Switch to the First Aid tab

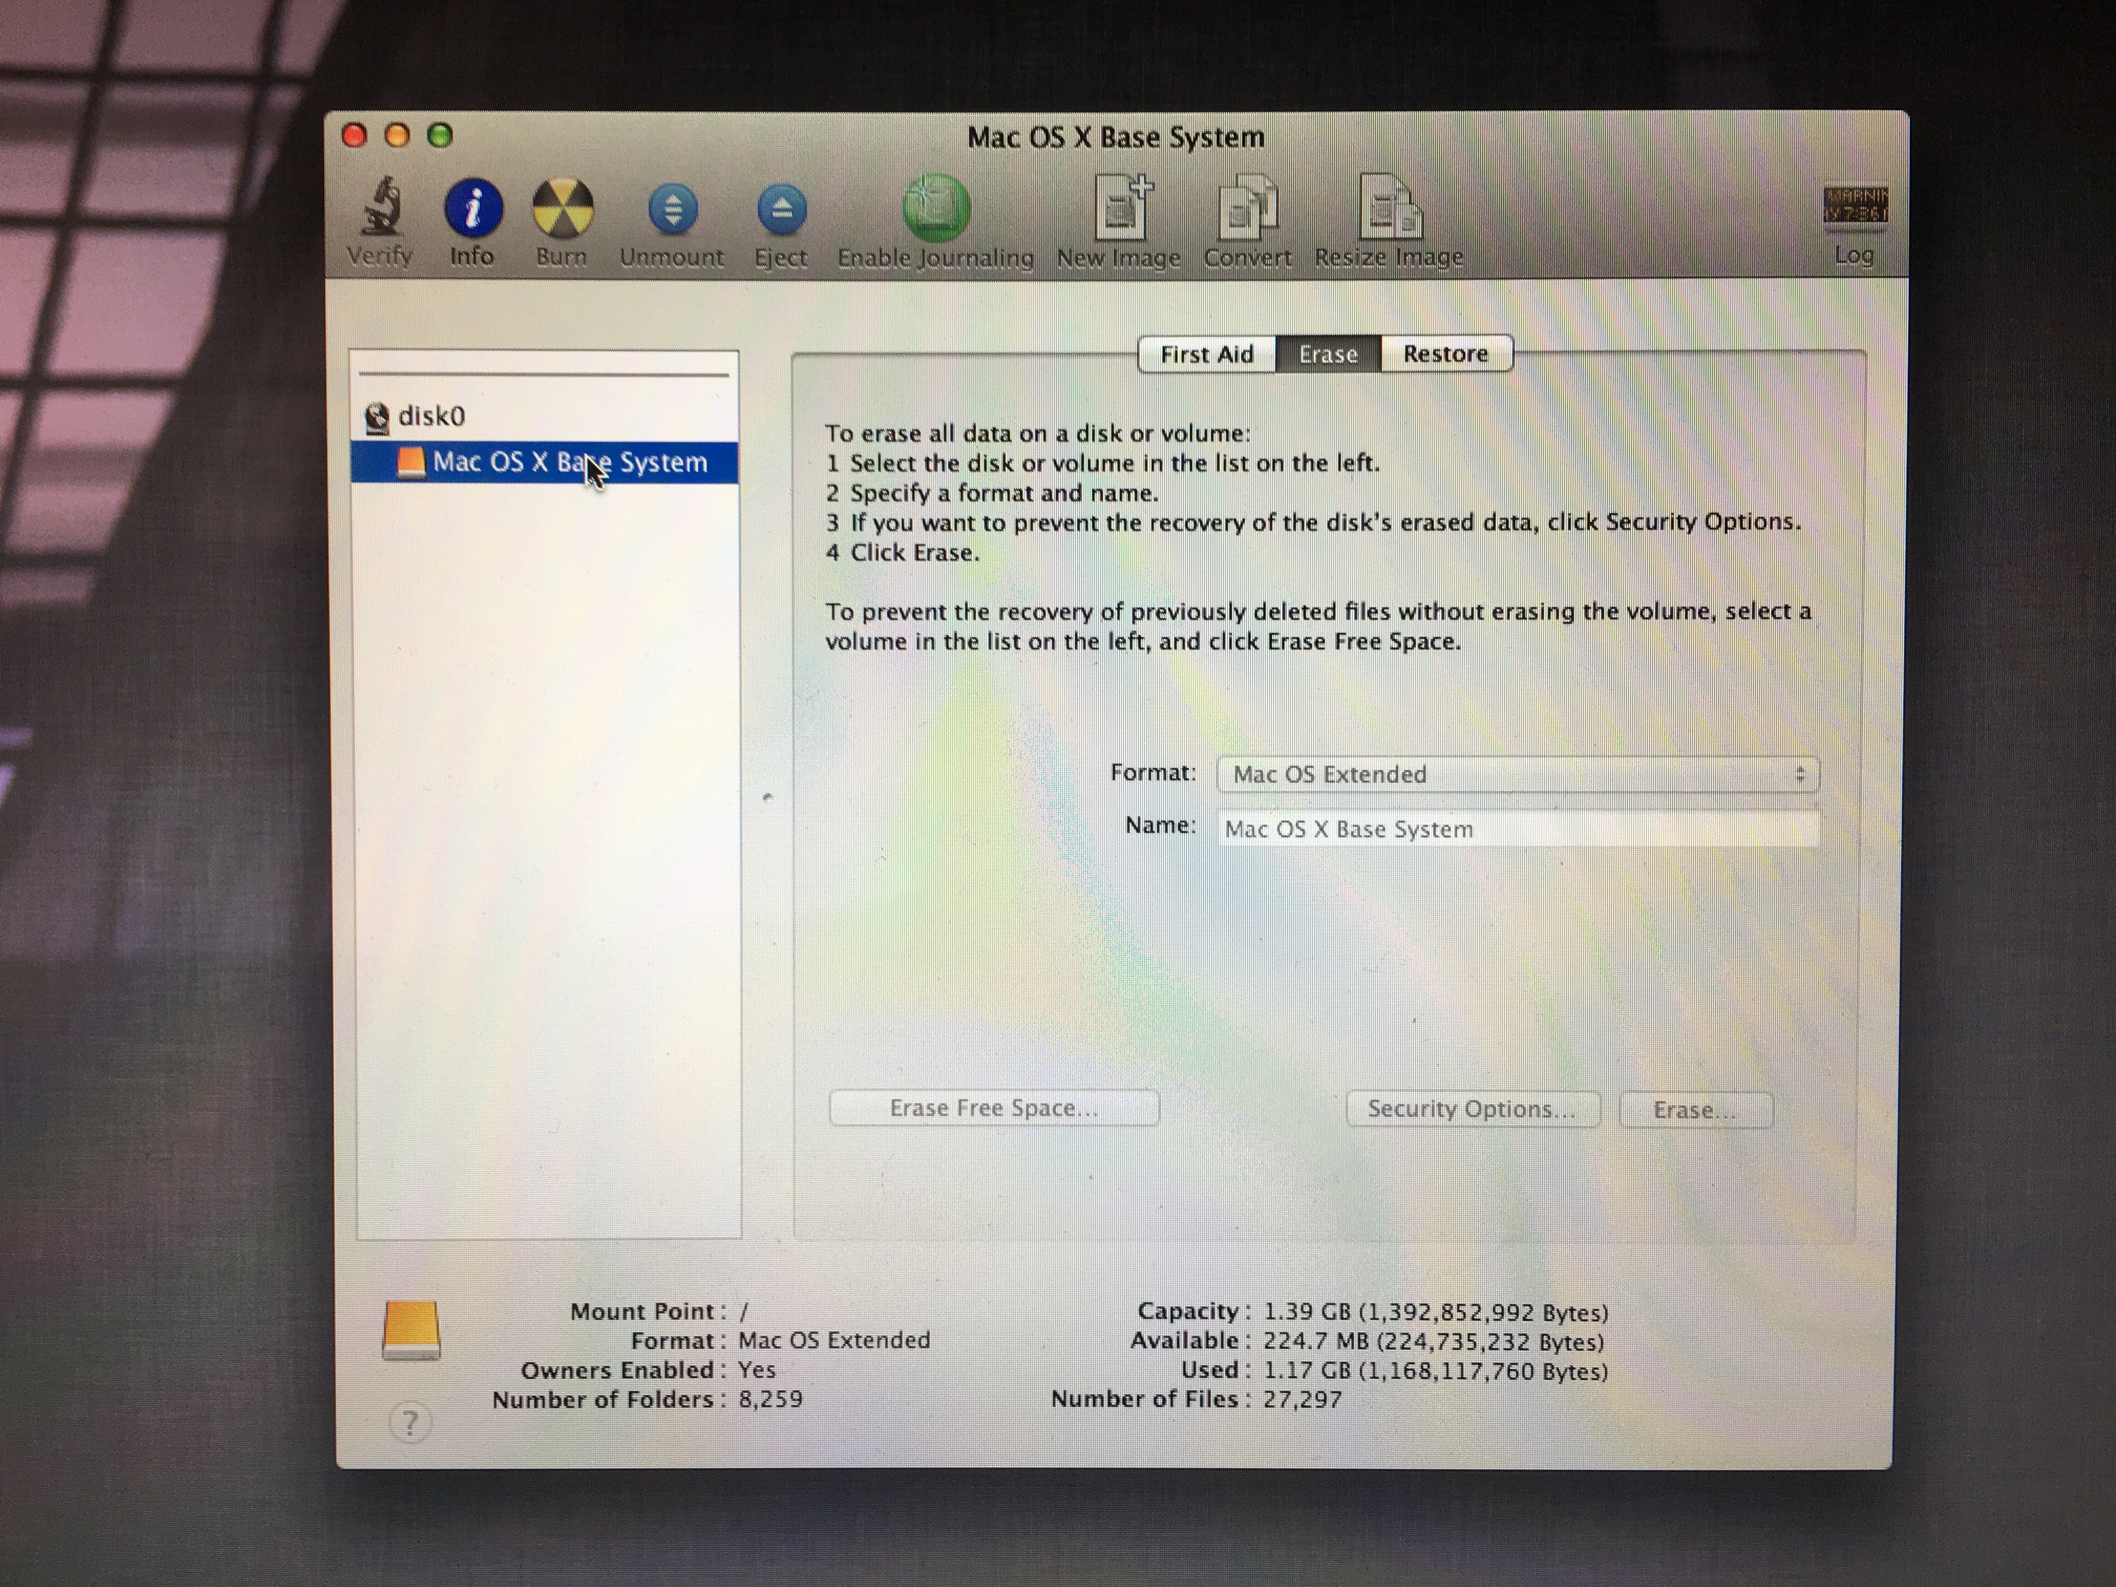point(1207,354)
